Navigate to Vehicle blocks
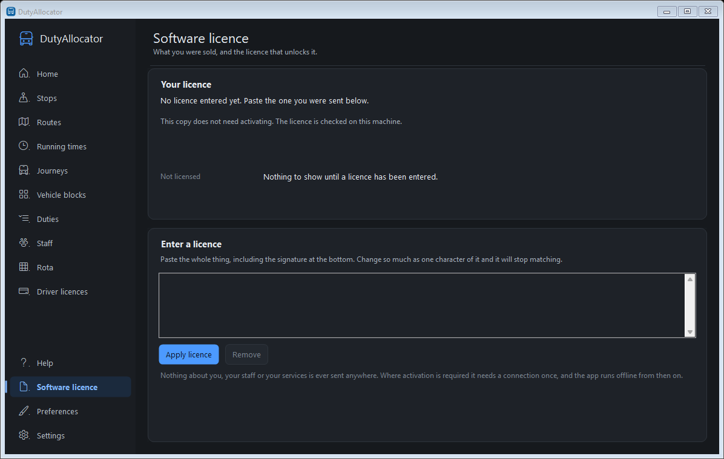The height and width of the screenshot is (459, 724). click(x=71, y=195)
